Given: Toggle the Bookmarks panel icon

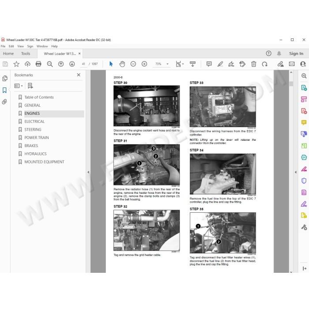Looking at the screenshot, I should [x=4, y=90].
